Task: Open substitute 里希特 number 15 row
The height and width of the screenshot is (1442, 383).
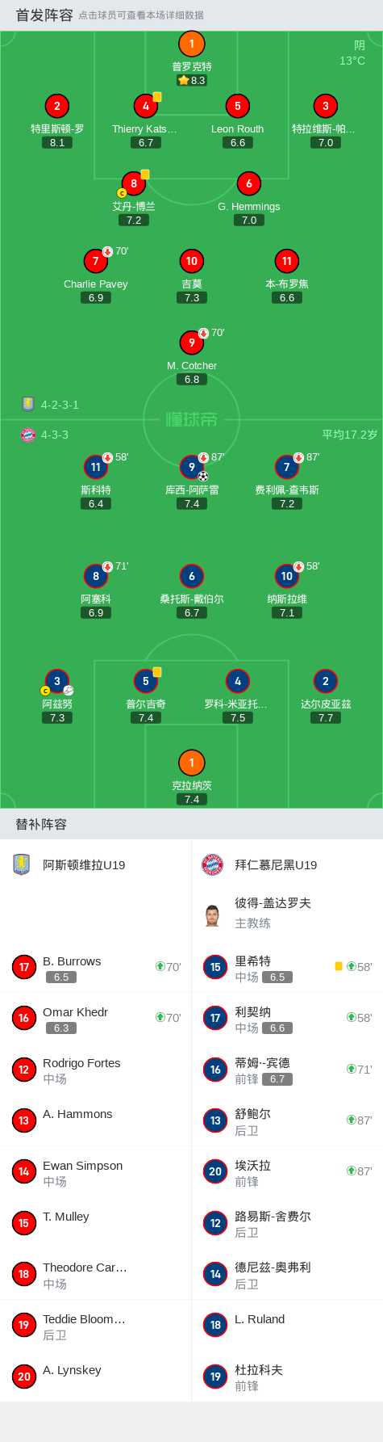Action: pyautogui.click(x=287, y=967)
